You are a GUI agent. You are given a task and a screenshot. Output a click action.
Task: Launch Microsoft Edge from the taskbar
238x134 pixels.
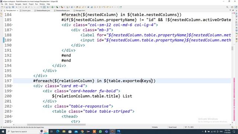click(58, 131)
